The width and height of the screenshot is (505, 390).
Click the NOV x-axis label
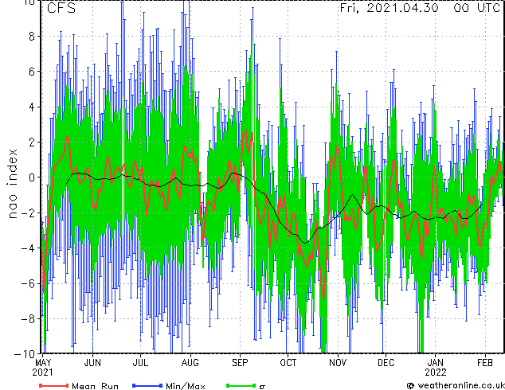coord(338,363)
